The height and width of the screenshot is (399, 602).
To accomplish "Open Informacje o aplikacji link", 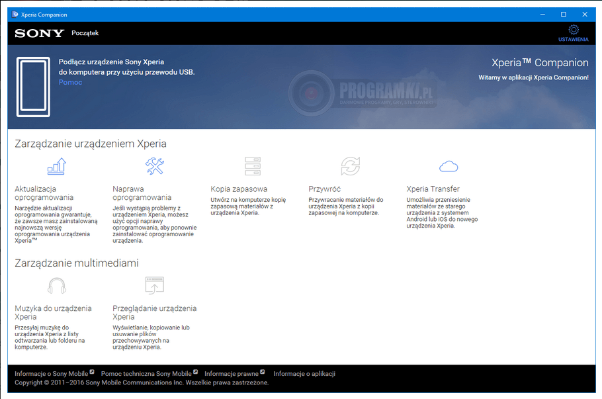I will pyautogui.click(x=304, y=374).
